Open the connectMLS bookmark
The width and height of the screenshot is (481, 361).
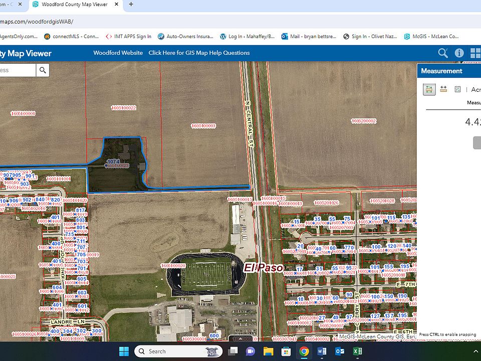[72, 37]
